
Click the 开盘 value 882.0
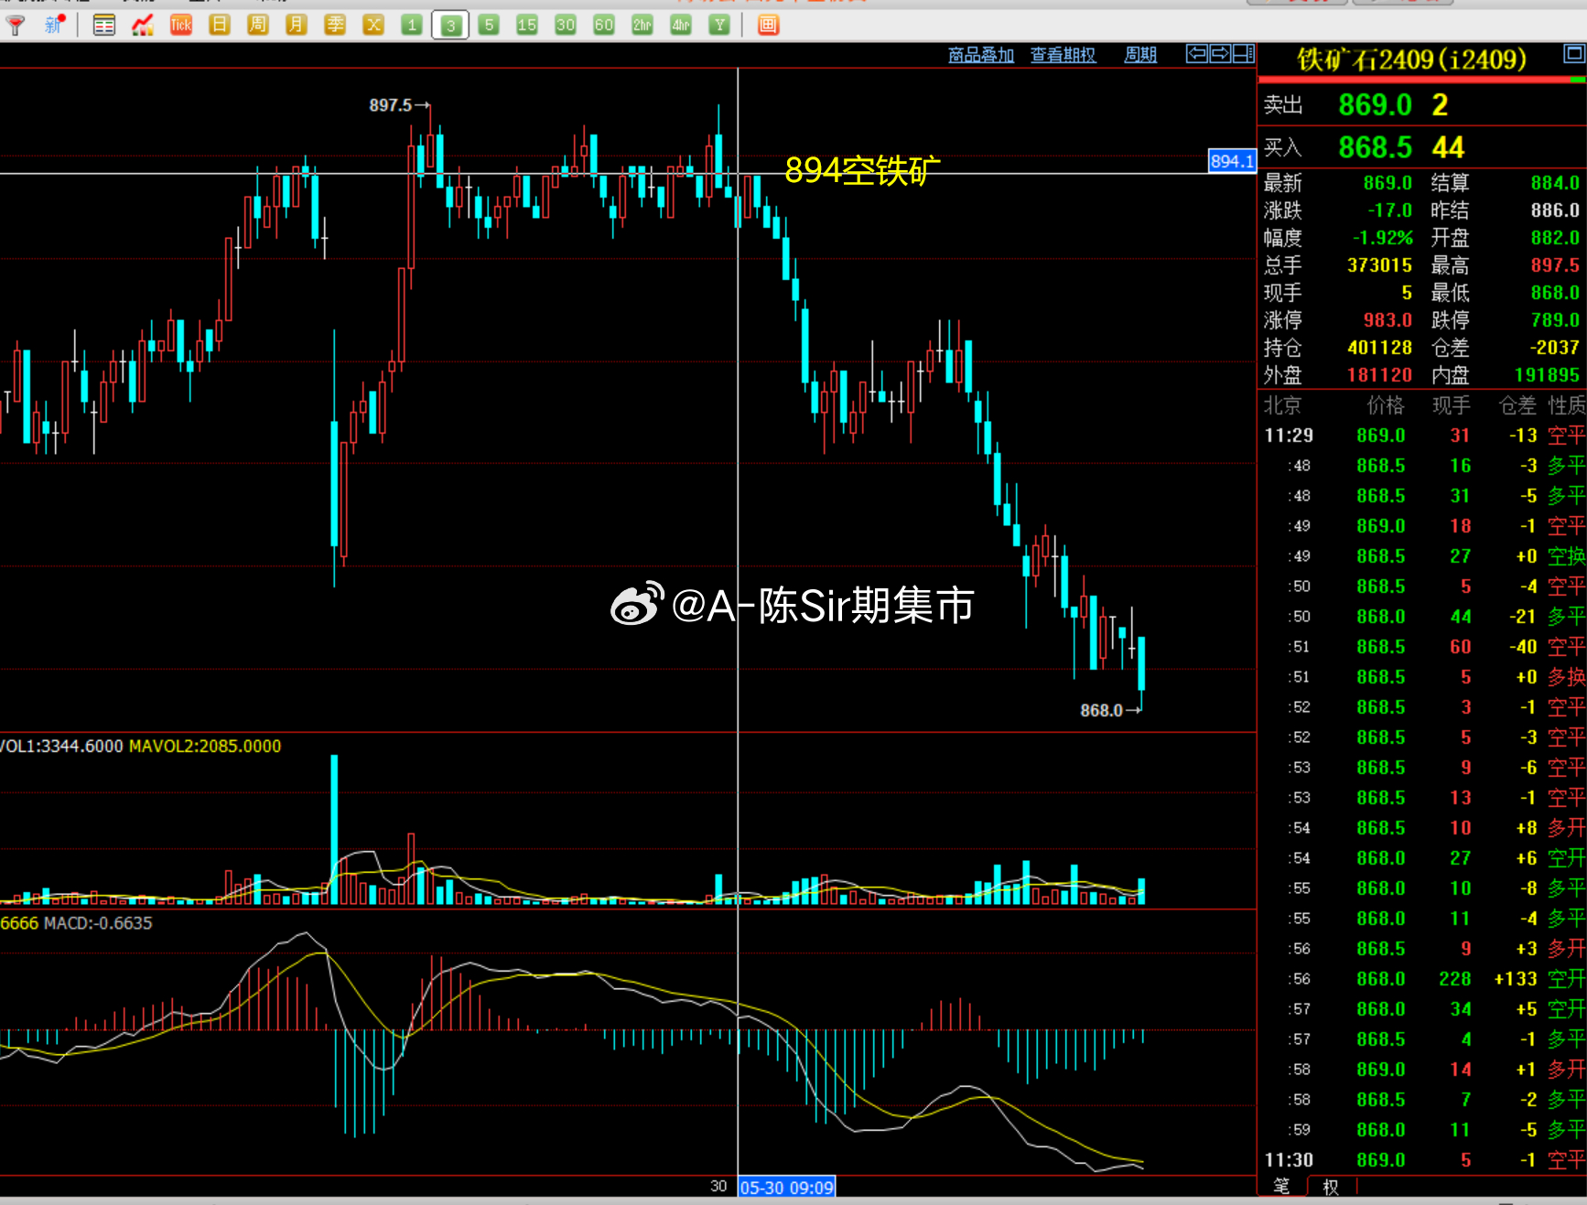coord(1555,238)
